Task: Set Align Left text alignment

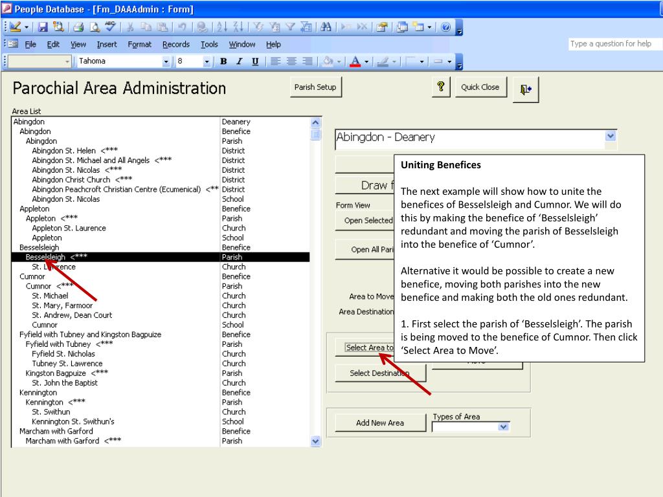Action: 275,61
